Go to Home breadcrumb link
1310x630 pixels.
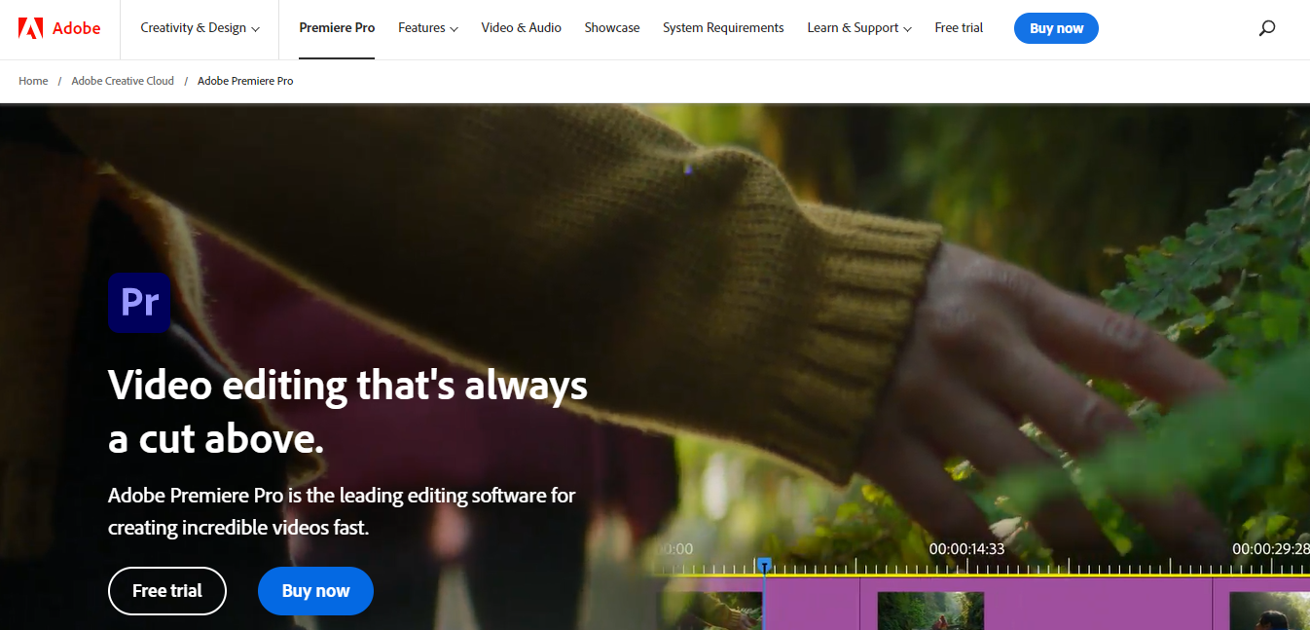tap(33, 81)
